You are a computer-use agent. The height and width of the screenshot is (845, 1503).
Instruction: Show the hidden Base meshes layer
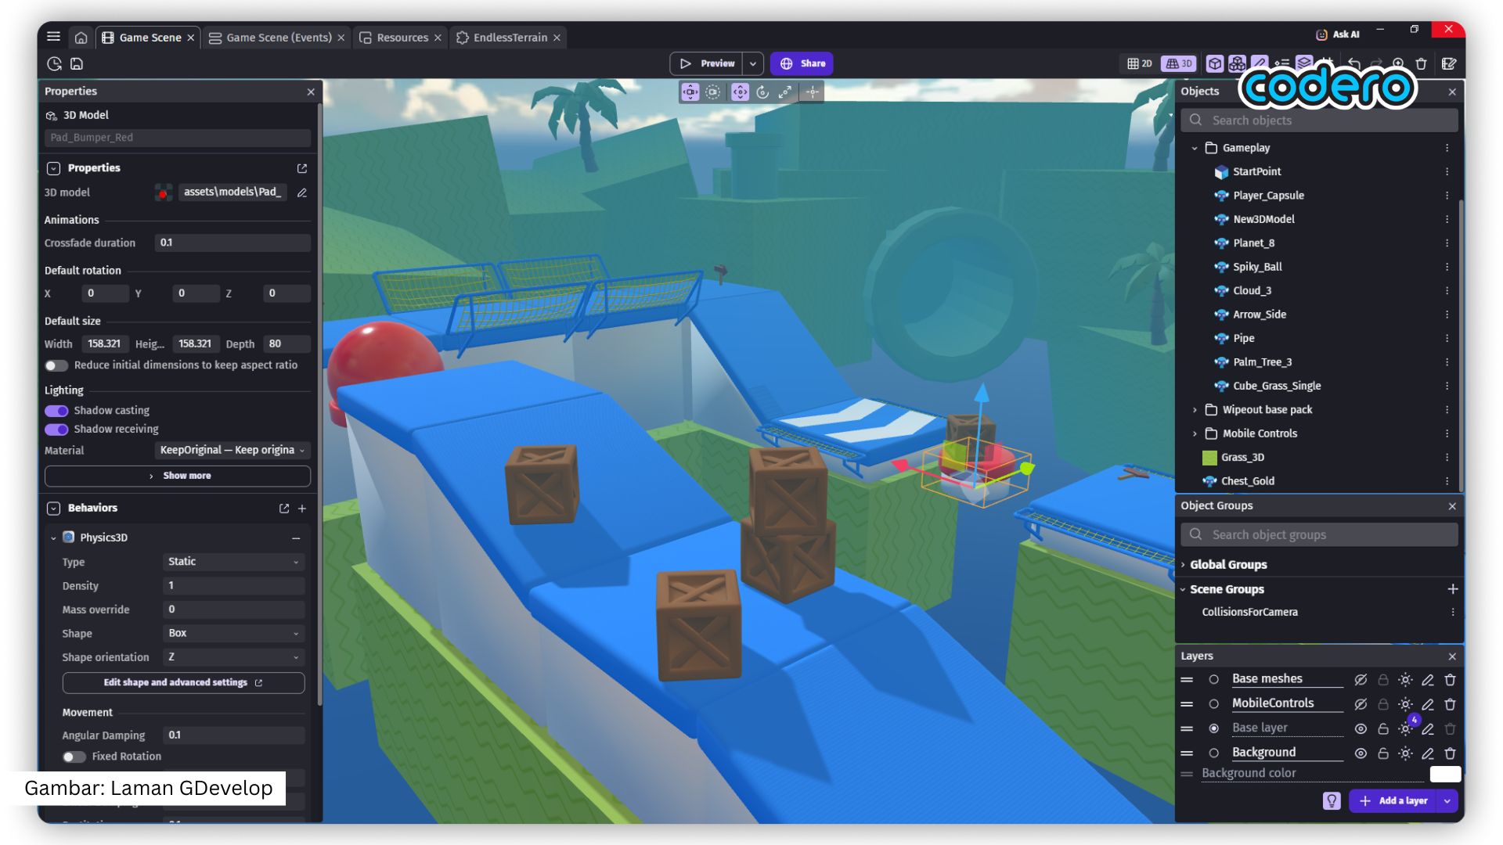pyautogui.click(x=1361, y=680)
